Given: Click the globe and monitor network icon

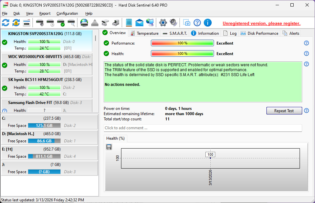Looking at the screenshot, I should (150, 23).
